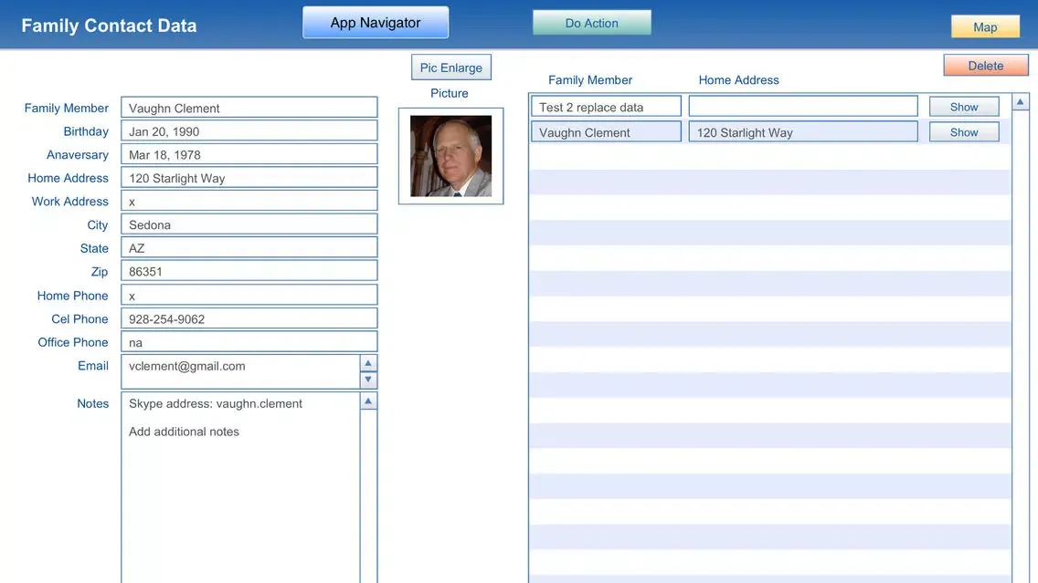Viewport: 1038px width, 583px height.
Task: Click Pic Enlarge button
Action: tap(451, 68)
